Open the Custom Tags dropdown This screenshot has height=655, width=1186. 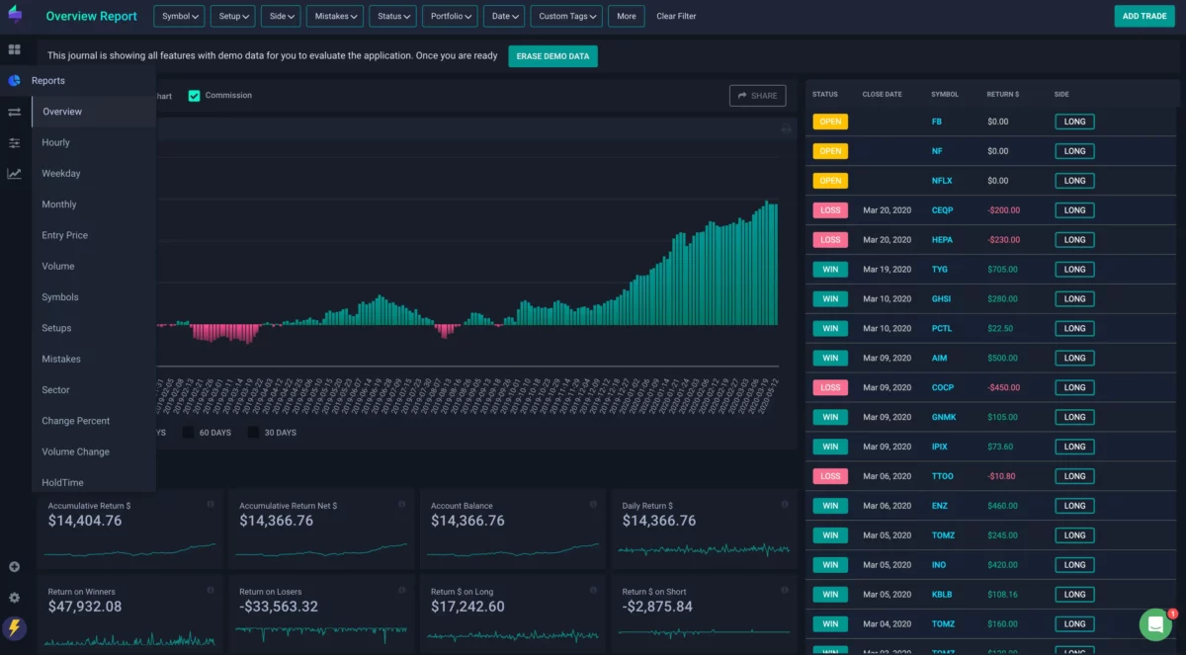pos(565,16)
